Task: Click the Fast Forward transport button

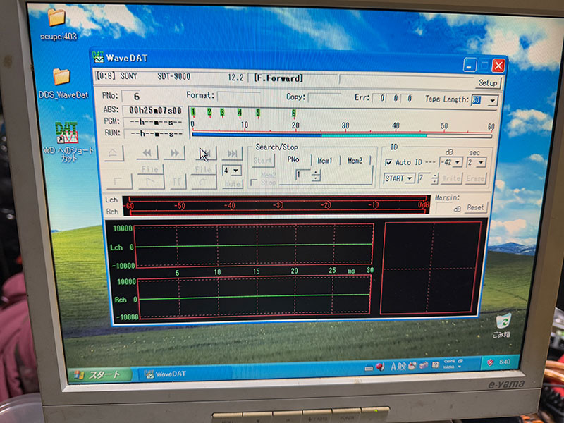Action: pyautogui.click(x=174, y=153)
